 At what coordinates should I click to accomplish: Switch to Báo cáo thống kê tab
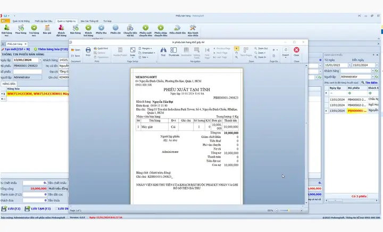(x=90, y=21)
